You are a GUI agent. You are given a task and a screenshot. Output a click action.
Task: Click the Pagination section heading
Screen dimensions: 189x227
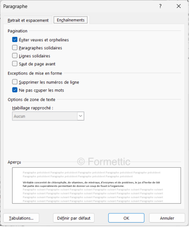click(x=17, y=31)
